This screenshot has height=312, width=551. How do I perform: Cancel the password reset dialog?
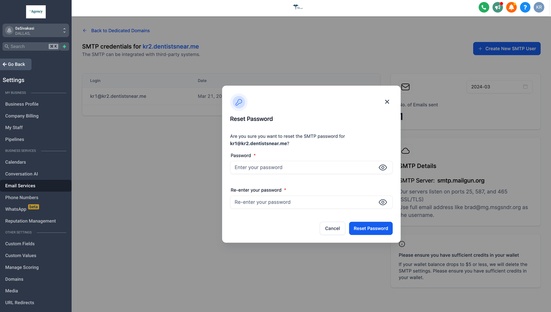click(x=332, y=229)
